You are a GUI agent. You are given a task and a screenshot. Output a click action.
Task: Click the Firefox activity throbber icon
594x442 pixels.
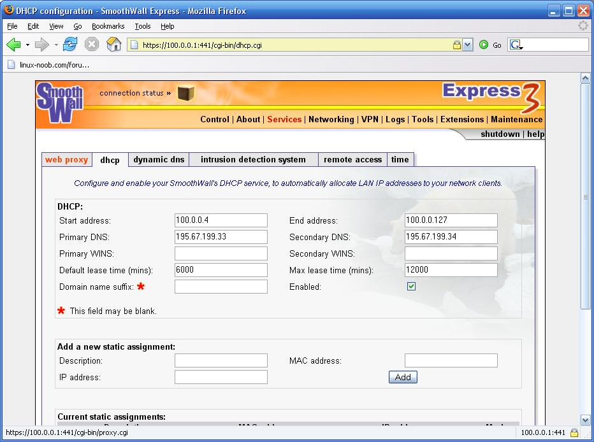pos(583,25)
